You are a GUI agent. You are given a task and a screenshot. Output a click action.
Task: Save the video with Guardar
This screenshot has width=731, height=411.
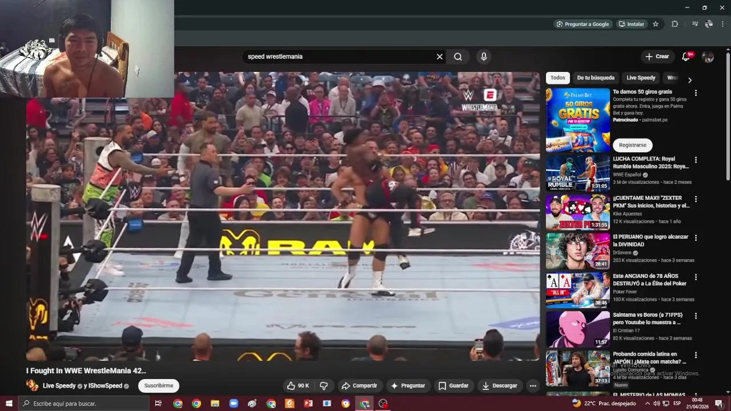(453, 386)
